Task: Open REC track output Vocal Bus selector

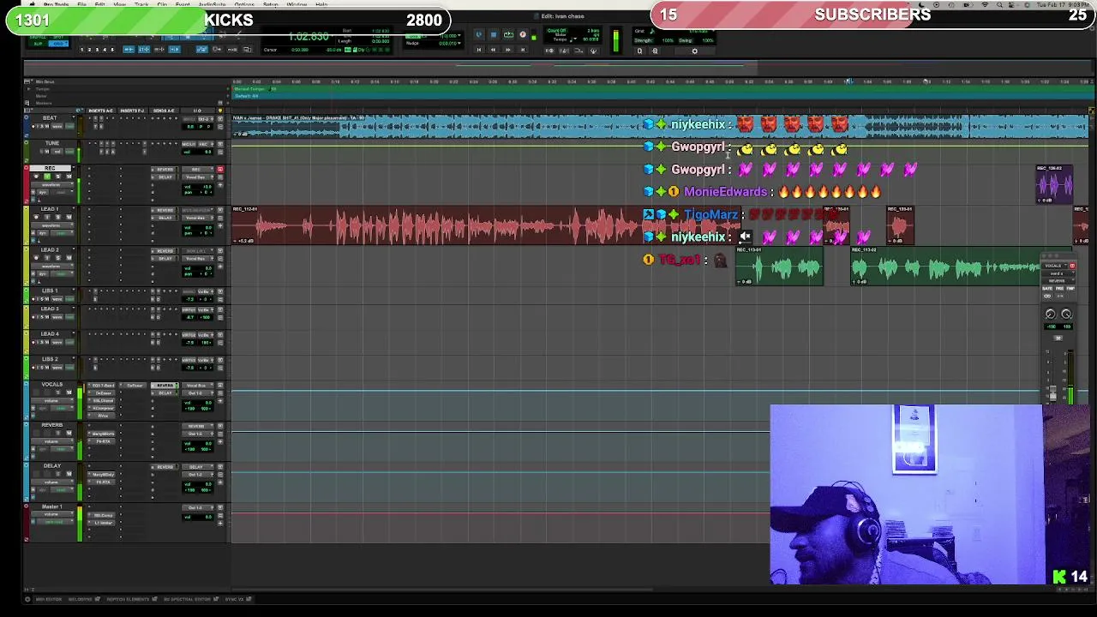Action: (197, 177)
